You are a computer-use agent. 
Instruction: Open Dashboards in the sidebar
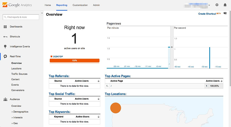point(16,27)
